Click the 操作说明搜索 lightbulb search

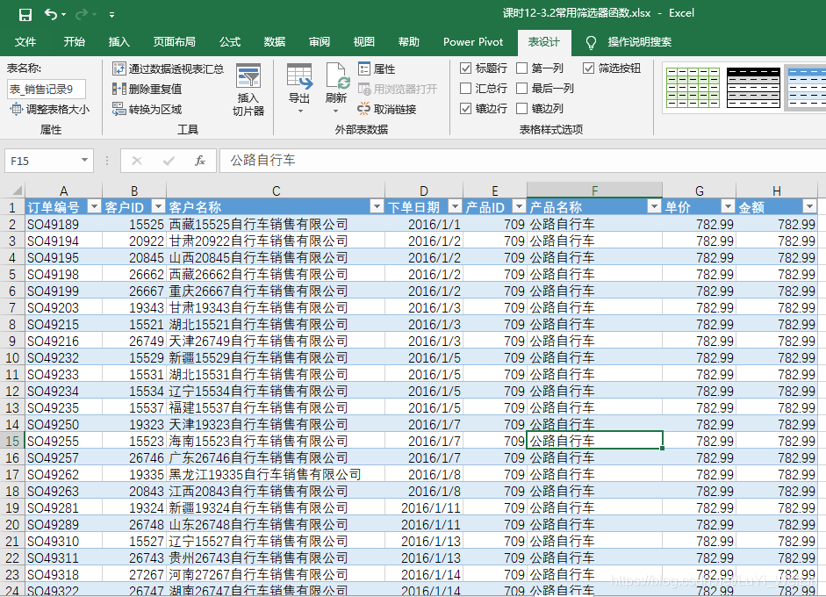coord(629,42)
